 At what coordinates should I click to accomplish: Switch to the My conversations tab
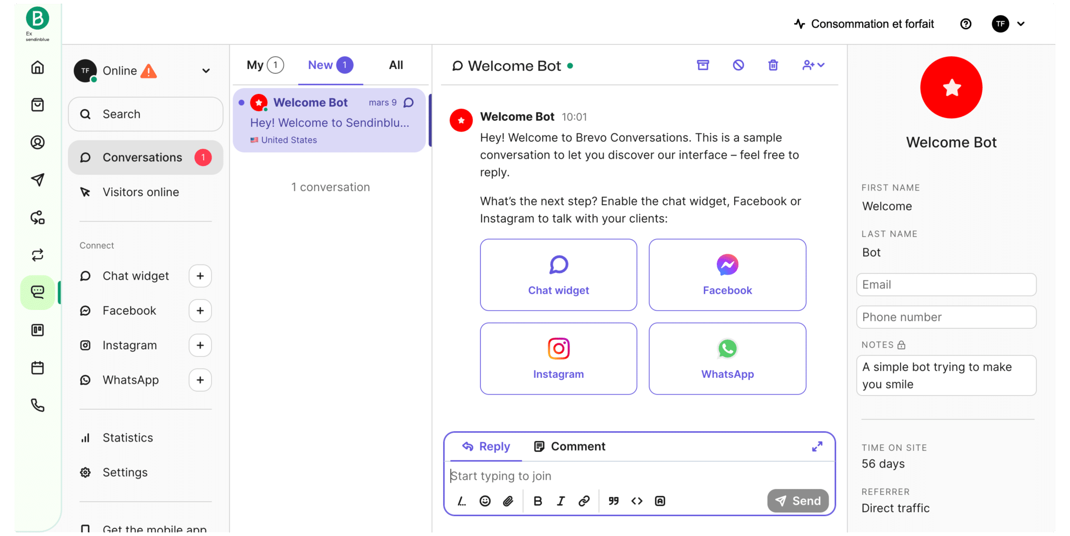(x=265, y=65)
